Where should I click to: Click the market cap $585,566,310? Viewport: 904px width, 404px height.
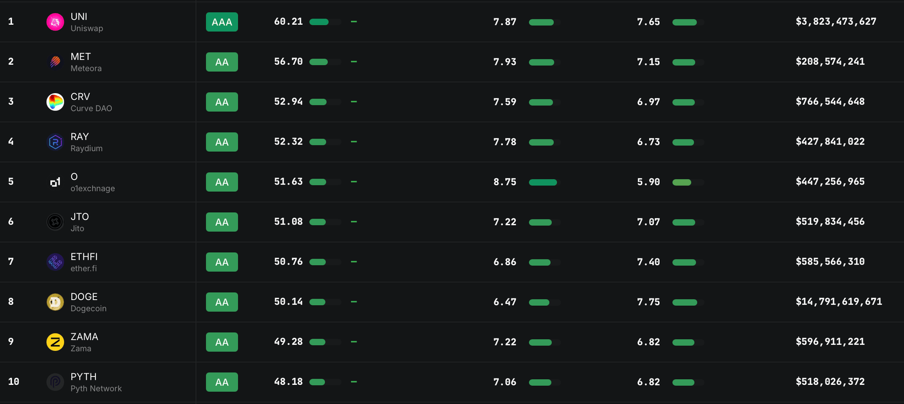(830, 262)
